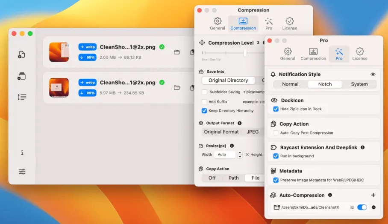Toggle Run in background checkbox

tap(276, 156)
